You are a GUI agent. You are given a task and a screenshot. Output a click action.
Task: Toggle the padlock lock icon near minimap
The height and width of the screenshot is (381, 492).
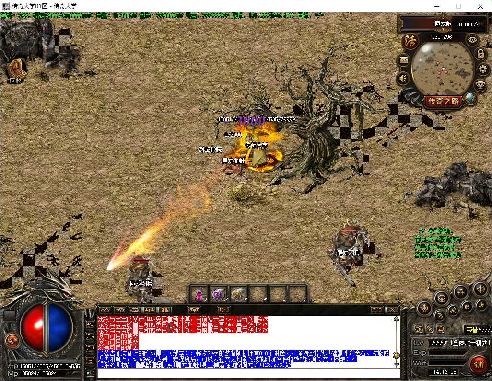click(480, 54)
